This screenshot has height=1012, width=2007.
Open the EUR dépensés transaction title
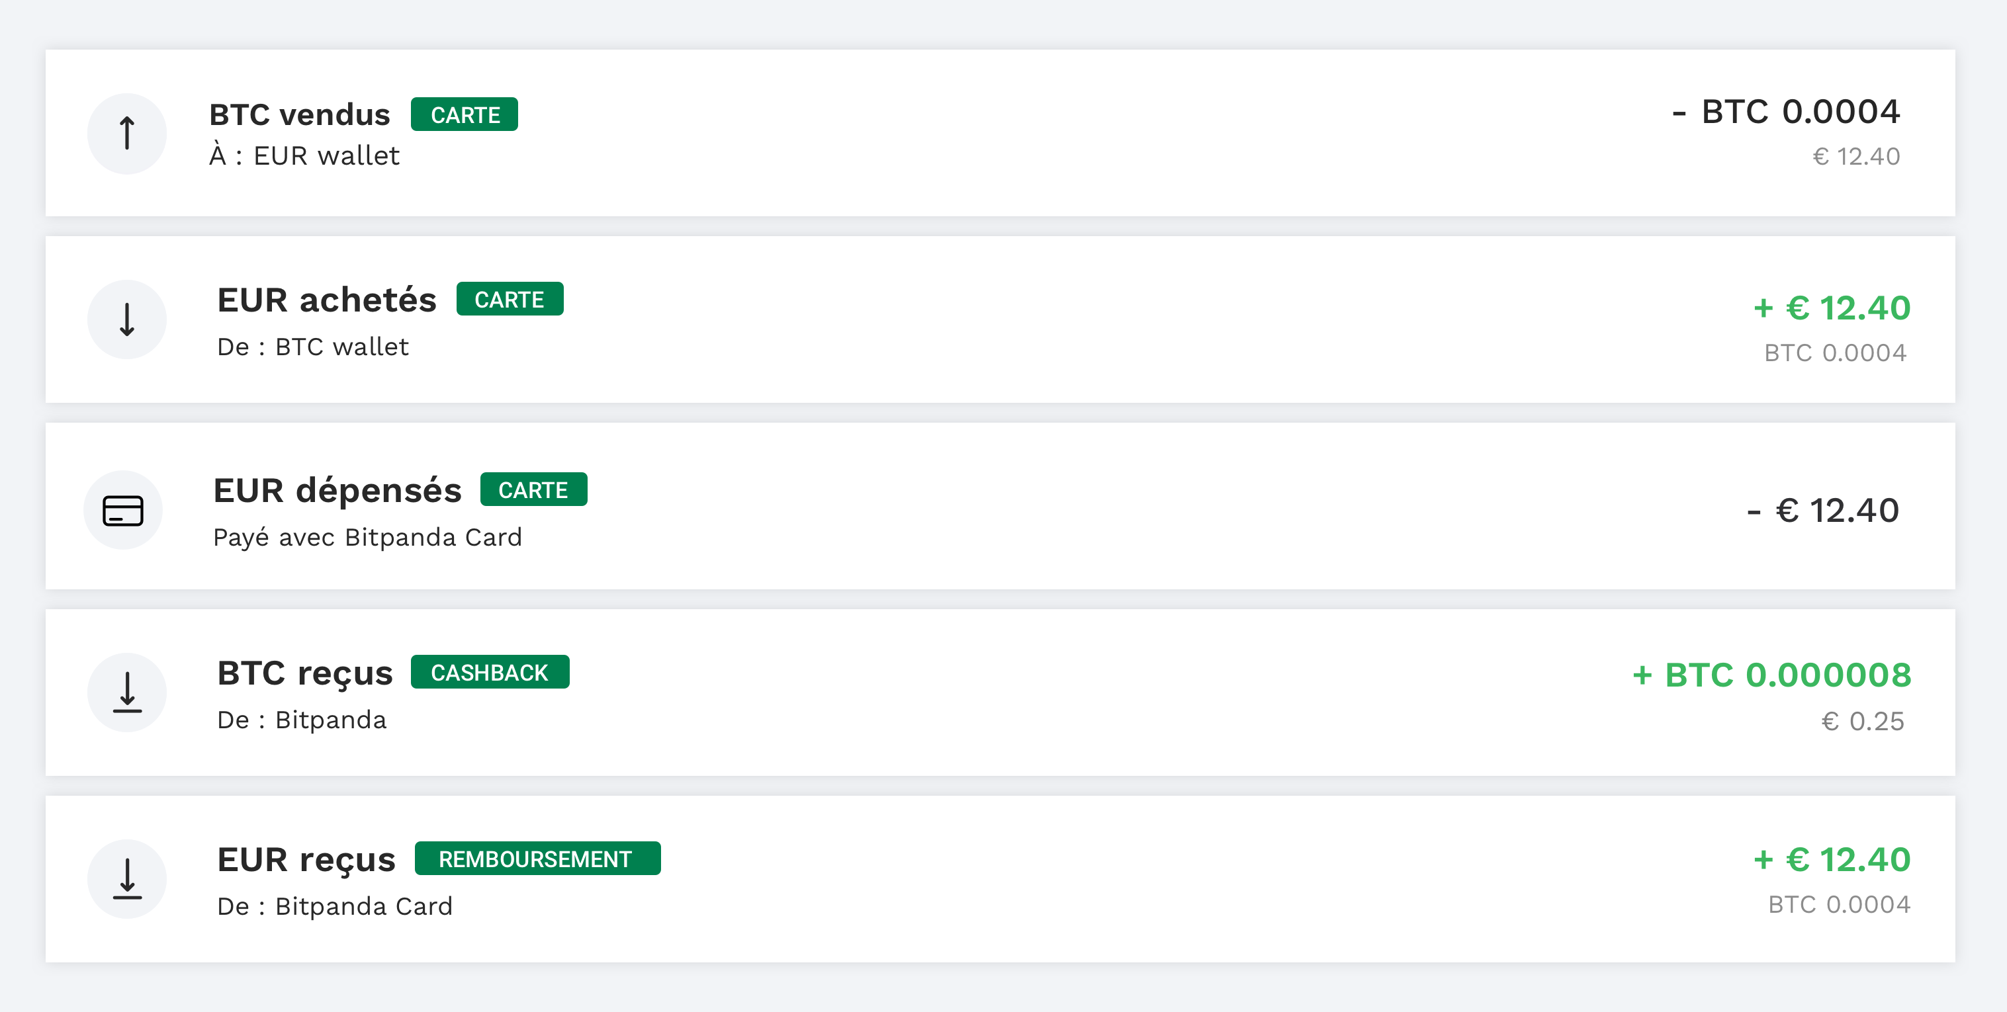click(x=337, y=490)
